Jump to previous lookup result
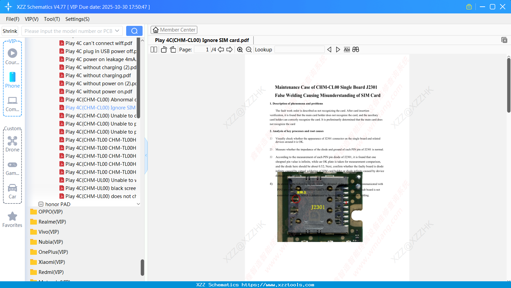Screen dimensions: 511x288 (329, 50)
